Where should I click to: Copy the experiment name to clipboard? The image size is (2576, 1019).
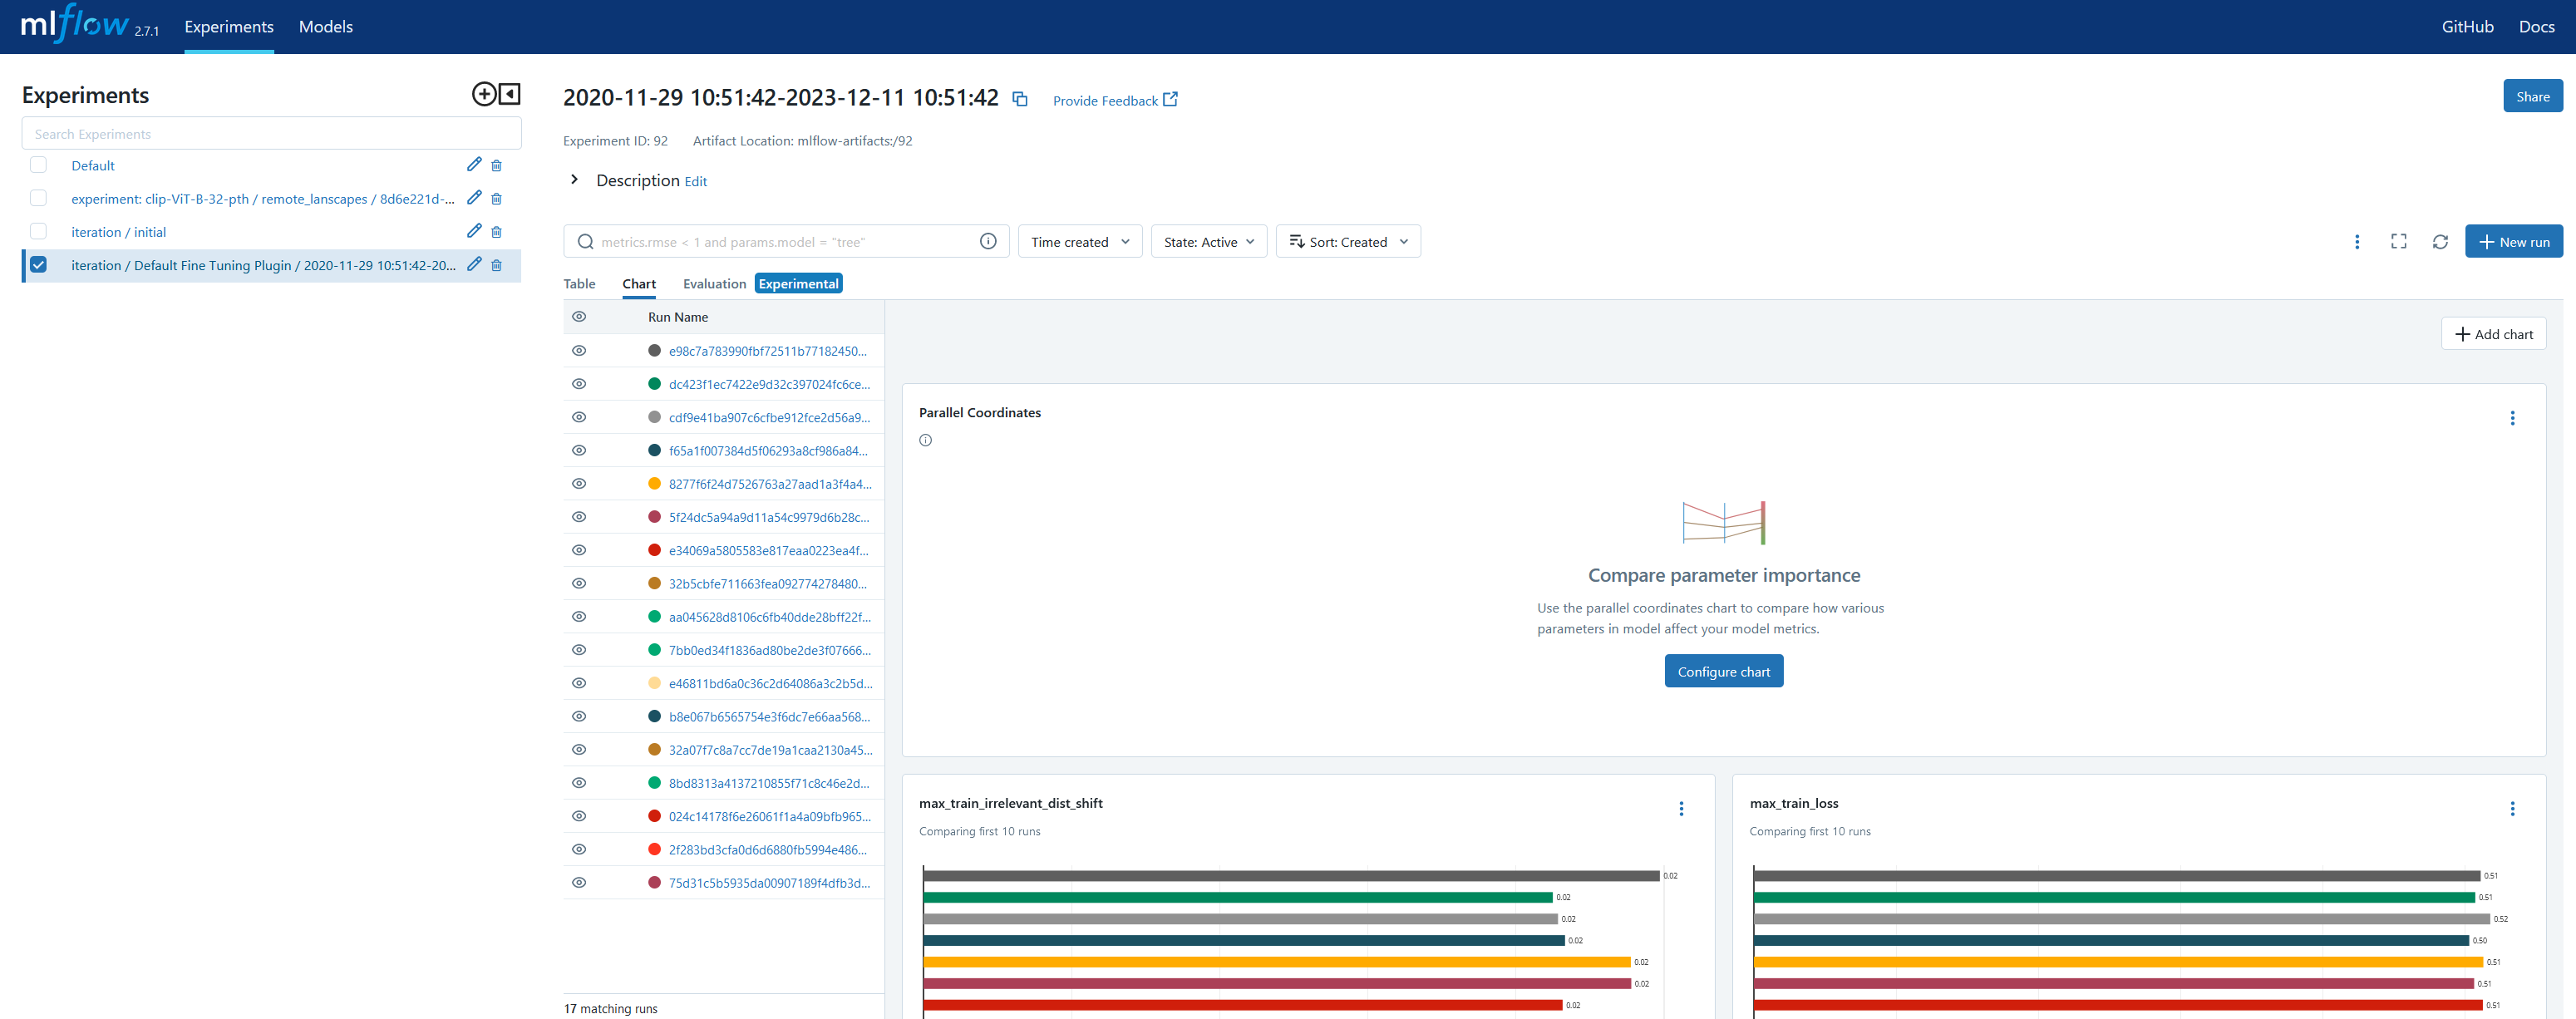[1020, 99]
